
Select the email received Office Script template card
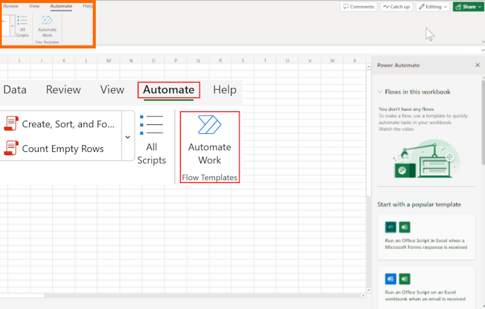coord(426,287)
